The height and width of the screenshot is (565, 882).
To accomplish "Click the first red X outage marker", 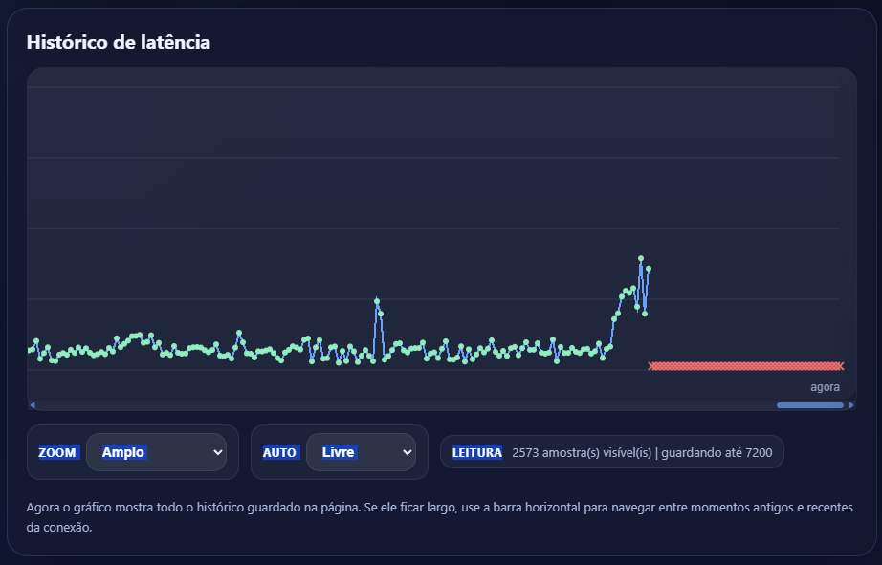I will tap(651, 366).
